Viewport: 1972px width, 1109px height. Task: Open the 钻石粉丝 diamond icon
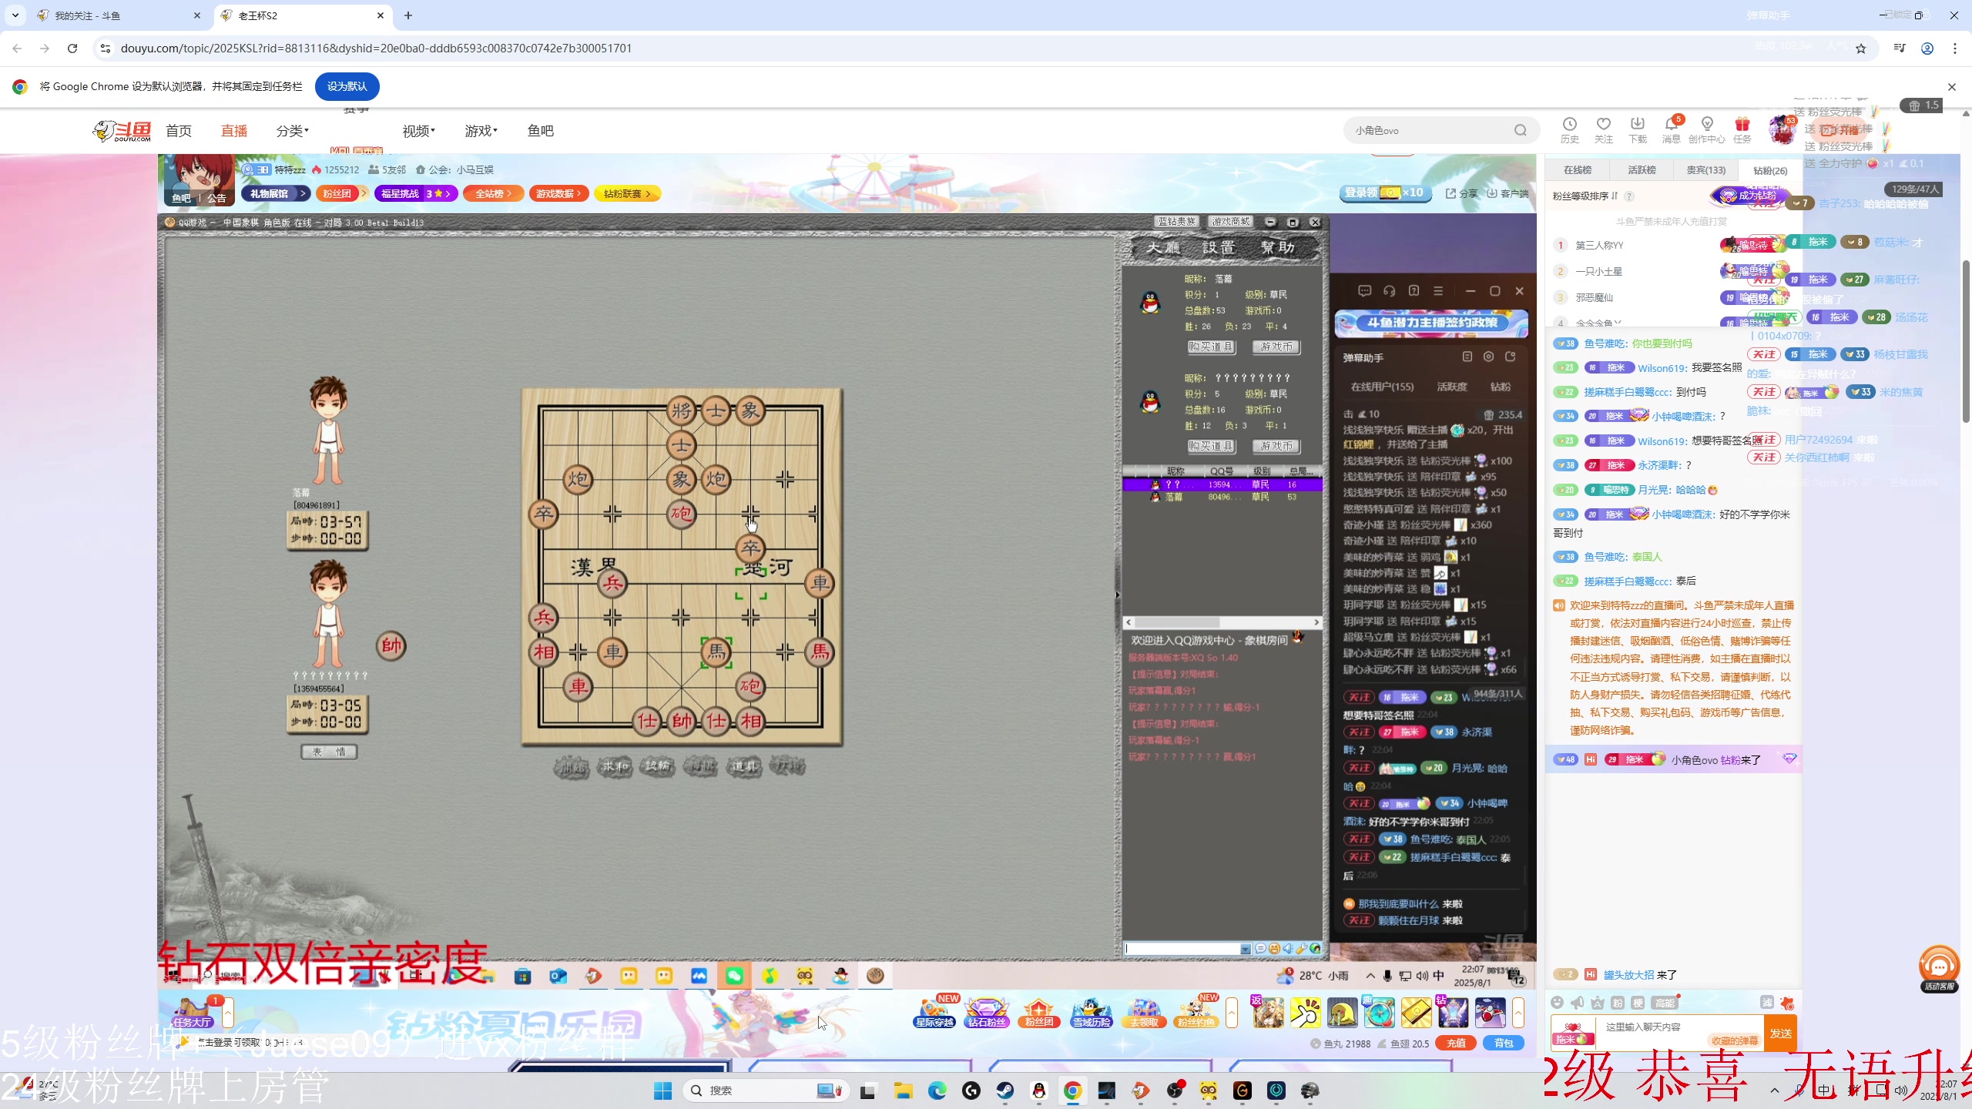[987, 1012]
